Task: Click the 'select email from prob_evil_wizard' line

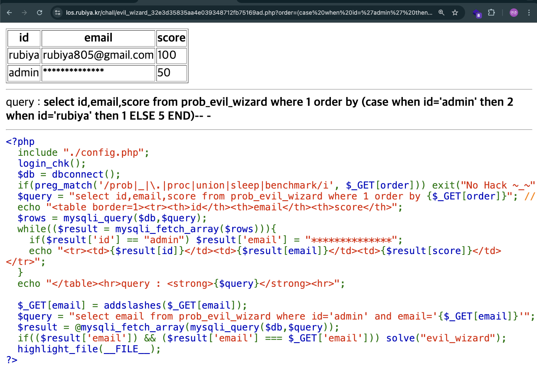Action: click(x=276, y=317)
